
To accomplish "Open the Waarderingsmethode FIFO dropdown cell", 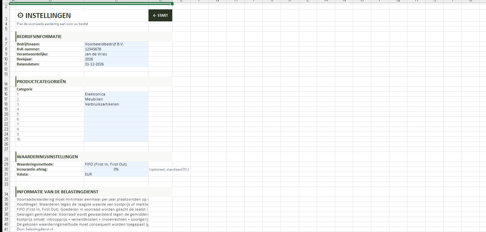I will pyautogui.click(x=116, y=164).
